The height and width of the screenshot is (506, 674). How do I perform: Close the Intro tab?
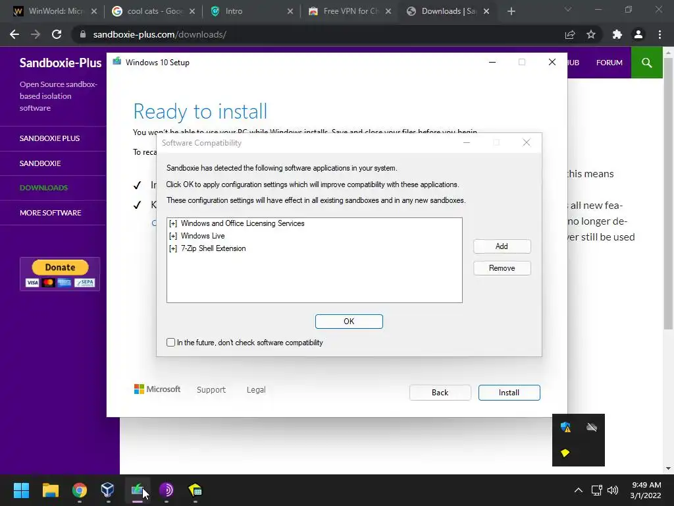pos(290,11)
